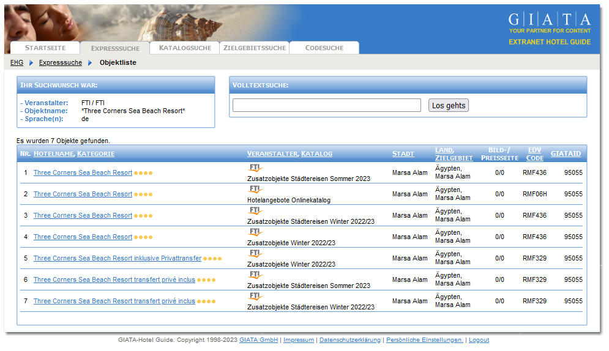Sort by Land, Zielgebiet column header
609x351 pixels.
454,154
